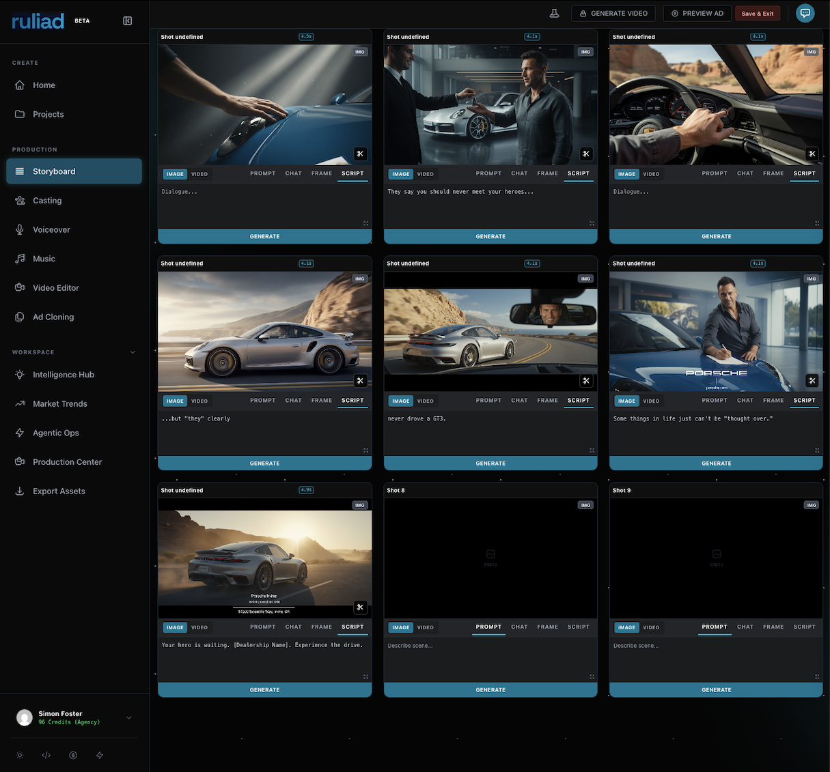Toggle light theme with the sun icon

pos(20,755)
